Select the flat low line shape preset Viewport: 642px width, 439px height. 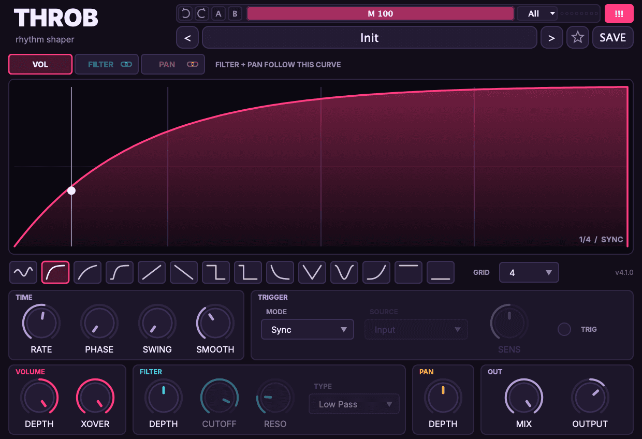(441, 272)
